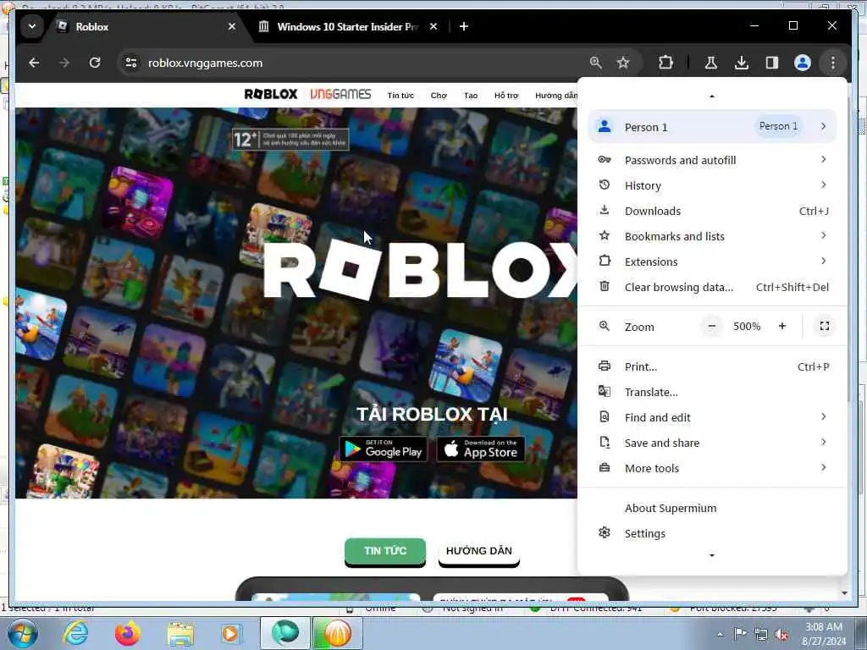Image resolution: width=867 pixels, height=650 pixels.
Task: Open Windows Media Player in taskbar
Action: [231, 633]
